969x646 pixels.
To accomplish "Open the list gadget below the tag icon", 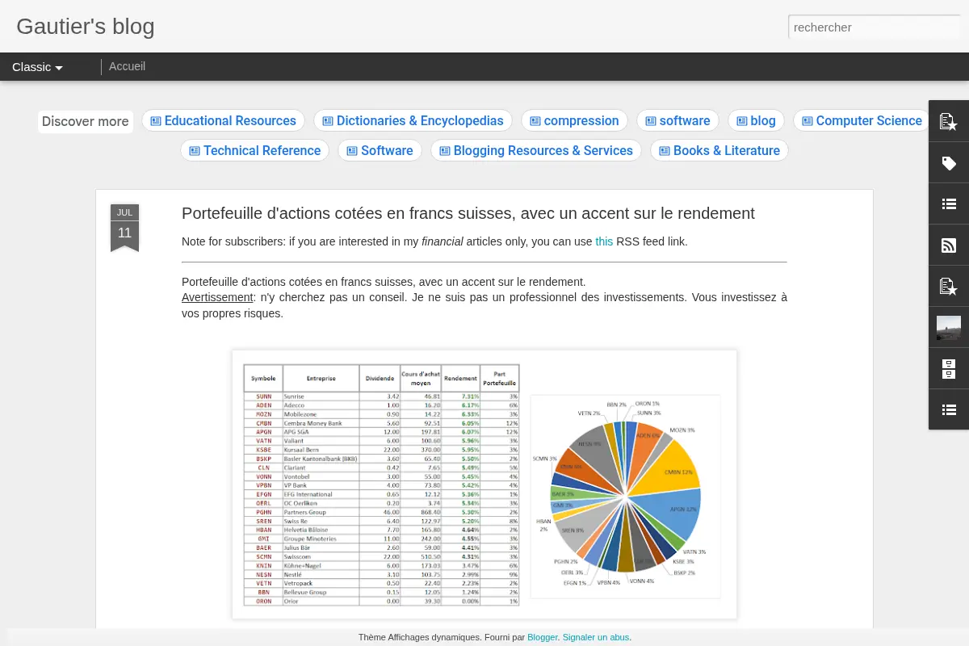I will (949, 204).
